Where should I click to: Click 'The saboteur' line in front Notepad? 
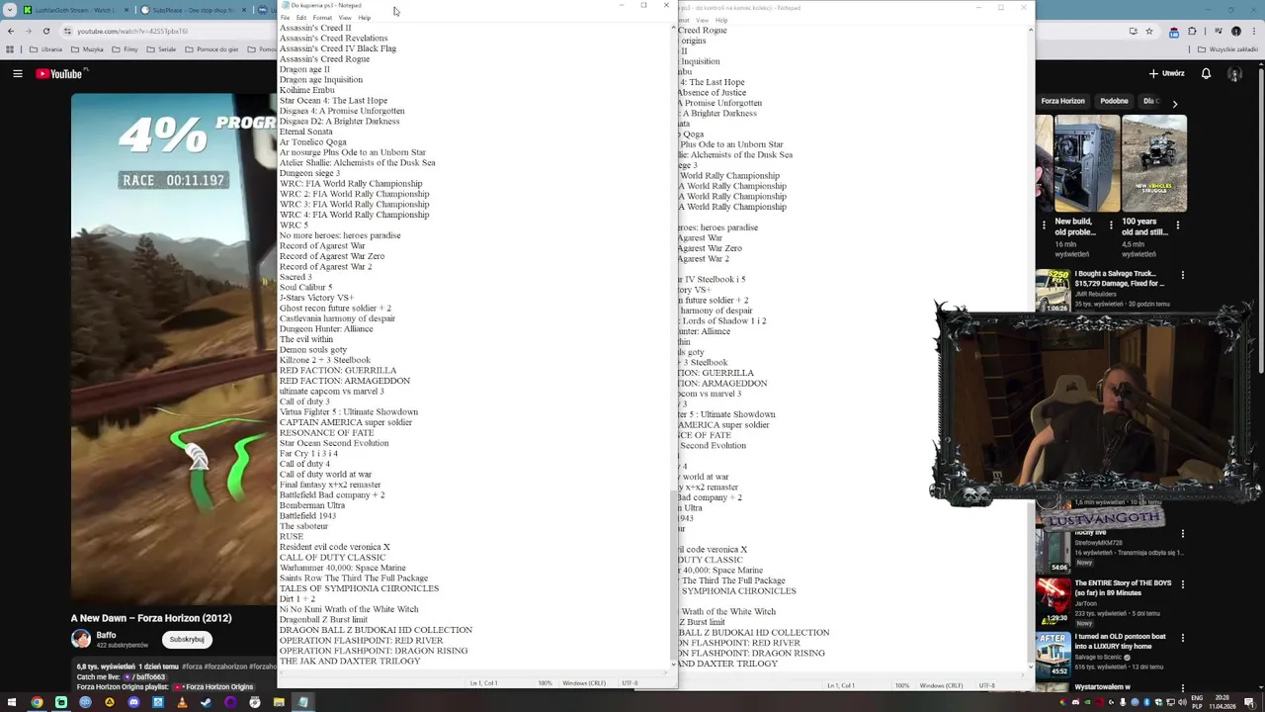(x=303, y=526)
